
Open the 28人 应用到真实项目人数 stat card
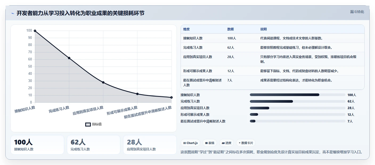[x=150, y=145]
